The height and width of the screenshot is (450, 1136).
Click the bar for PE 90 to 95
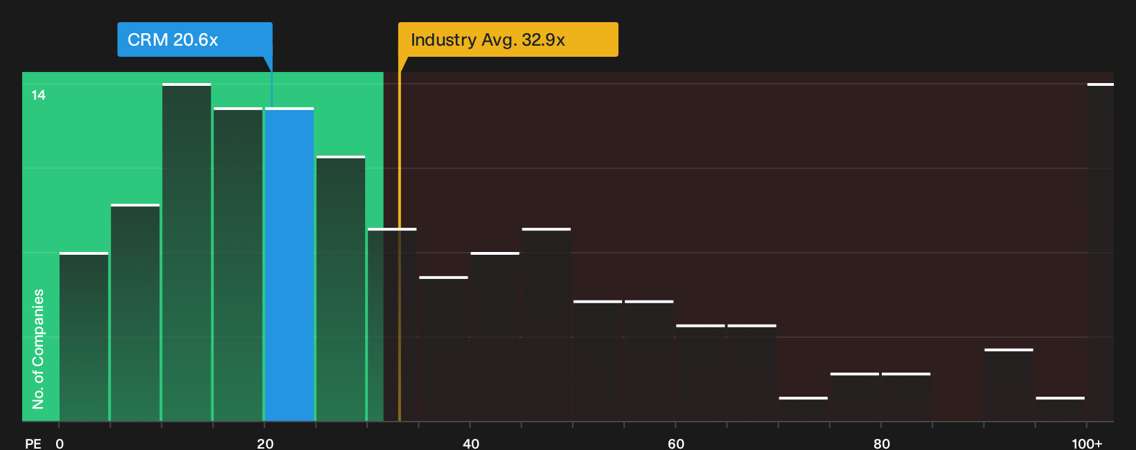1009,386
